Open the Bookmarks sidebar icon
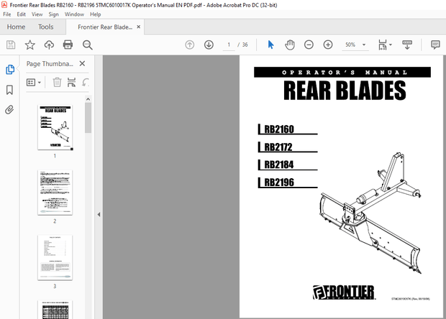The width and height of the screenshot is (446, 319). pyautogui.click(x=9, y=90)
